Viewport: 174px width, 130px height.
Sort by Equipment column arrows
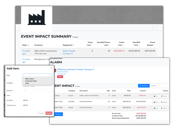point(74,45)
